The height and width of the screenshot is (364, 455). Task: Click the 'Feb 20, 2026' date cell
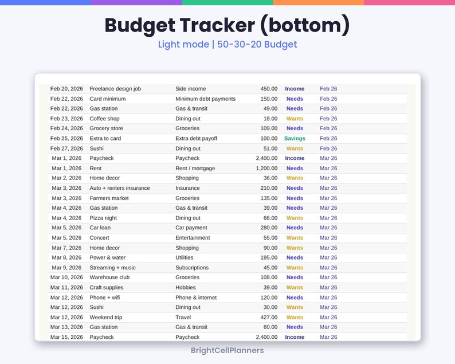pos(66,89)
